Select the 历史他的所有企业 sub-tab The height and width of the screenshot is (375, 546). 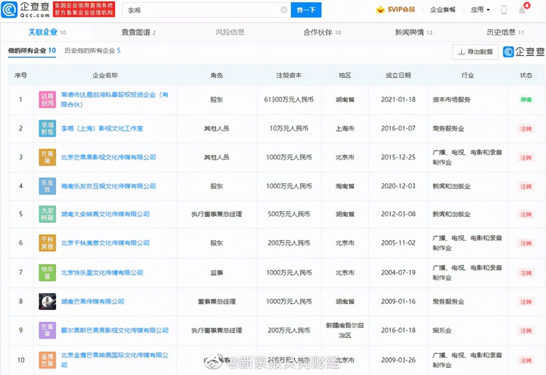pos(90,50)
